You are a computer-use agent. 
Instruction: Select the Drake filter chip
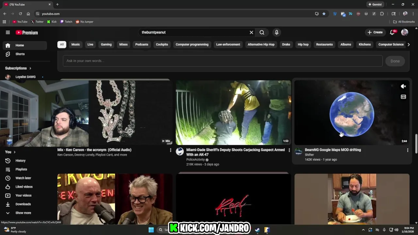(286, 44)
